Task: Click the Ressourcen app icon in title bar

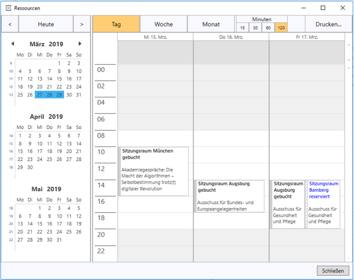Action: [8, 8]
